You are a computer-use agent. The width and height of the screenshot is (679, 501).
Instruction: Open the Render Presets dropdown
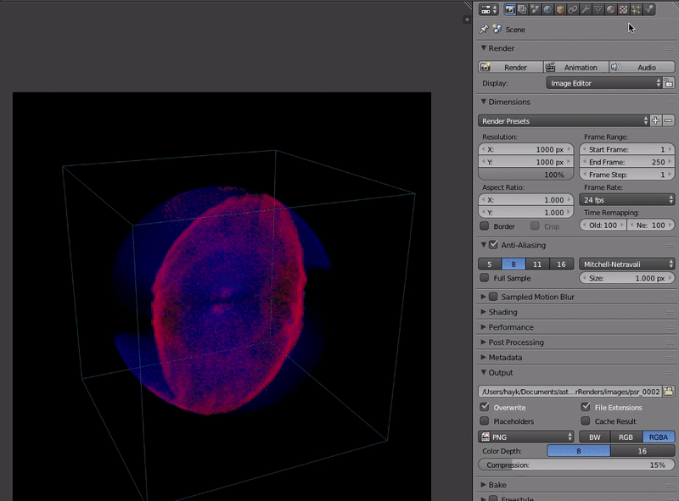tap(564, 120)
